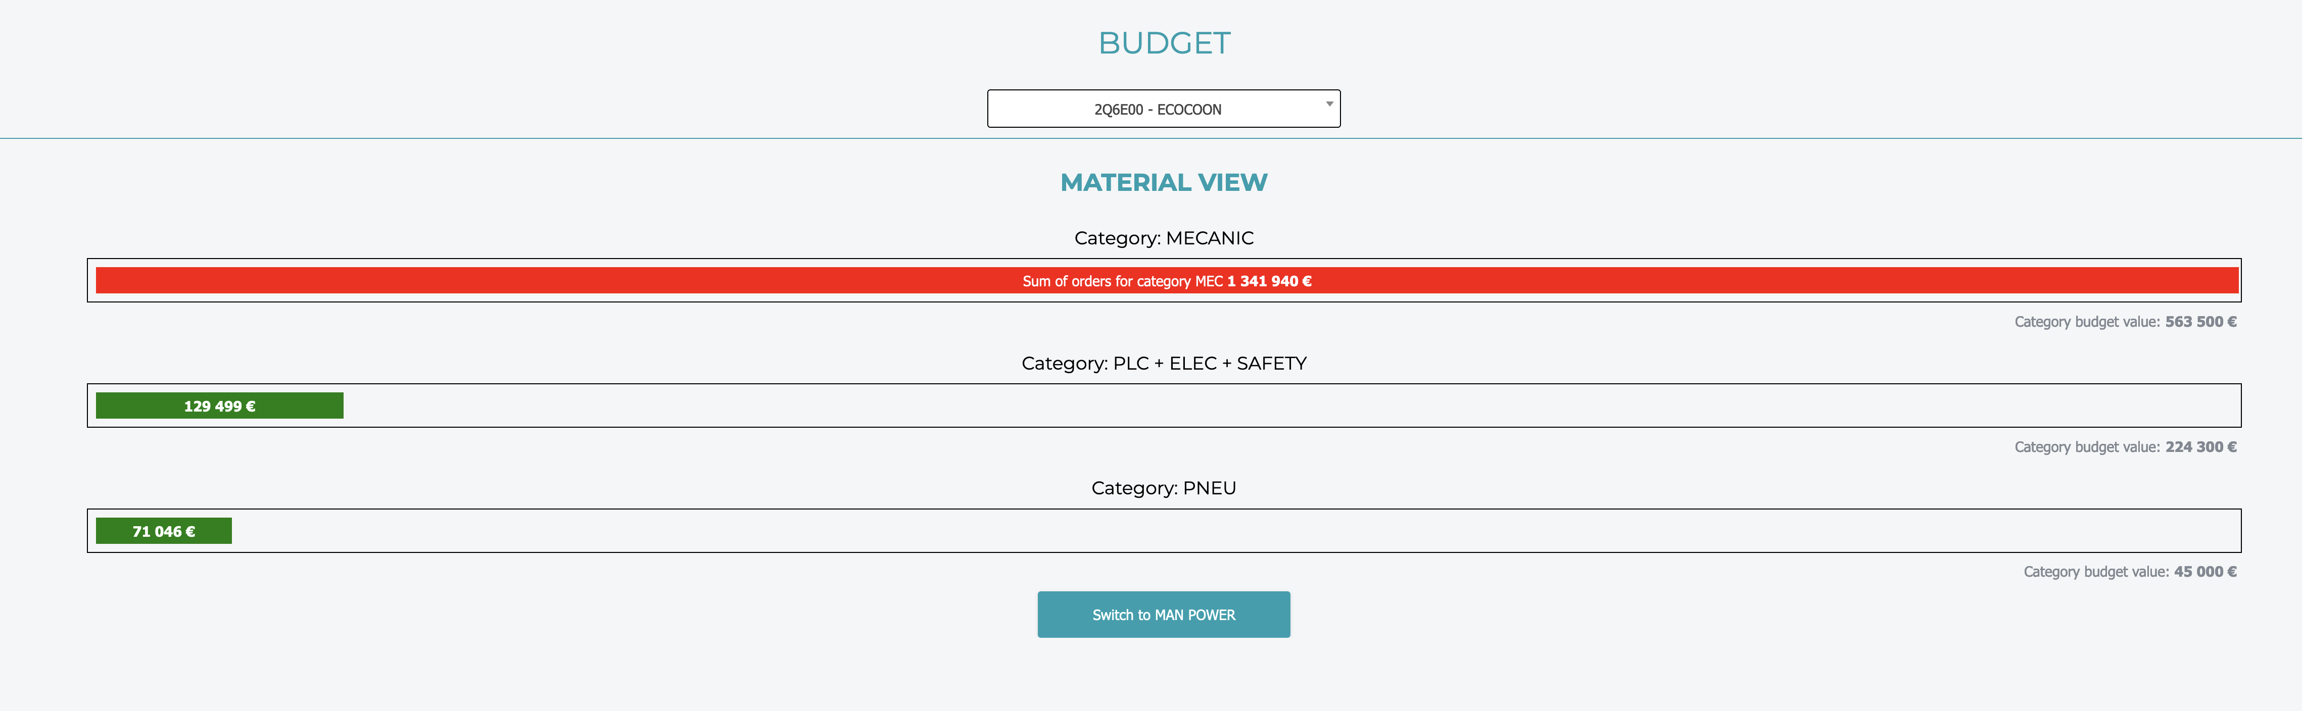2302x711 pixels.
Task: Select the Category: PNEU label
Action: [1164, 489]
